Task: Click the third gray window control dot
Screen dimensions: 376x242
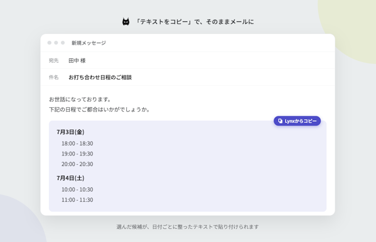Action: point(63,43)
